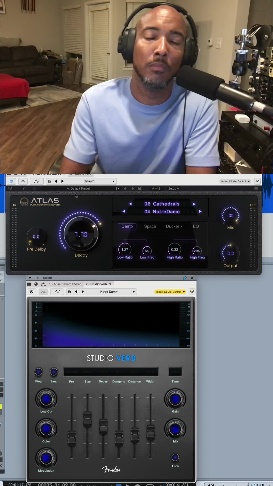Click the Studio Verb Modulation knob

46,458
